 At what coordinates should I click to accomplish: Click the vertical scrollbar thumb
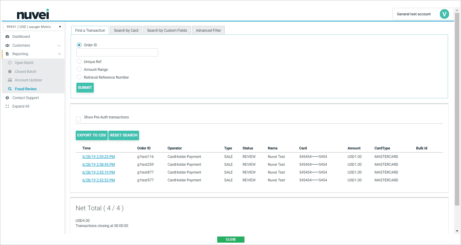pyautogui.click(x=457, y=109)
